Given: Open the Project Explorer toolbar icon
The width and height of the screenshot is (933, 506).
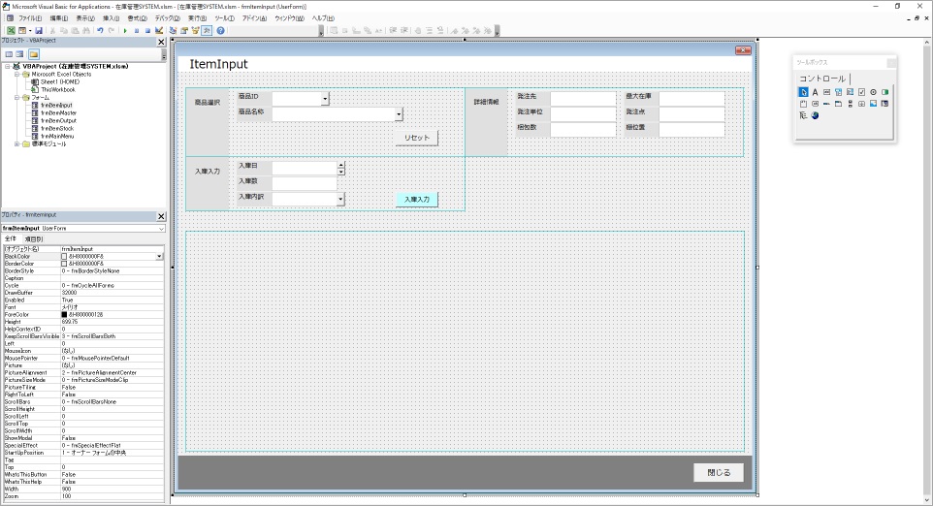Looking at the screenshot, I should coord(174,30).
